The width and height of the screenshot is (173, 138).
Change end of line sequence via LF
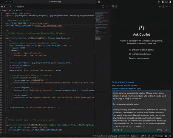[149, 136]
